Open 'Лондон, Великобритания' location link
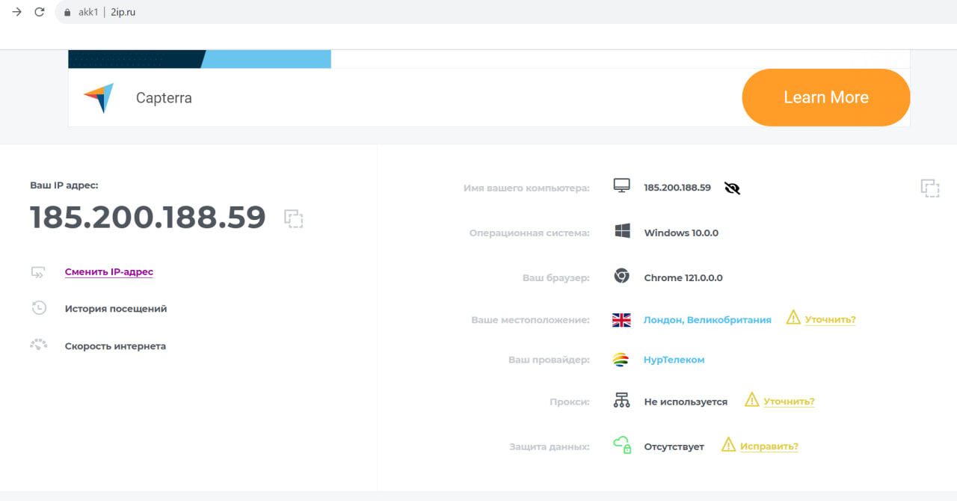 point(707,320)
